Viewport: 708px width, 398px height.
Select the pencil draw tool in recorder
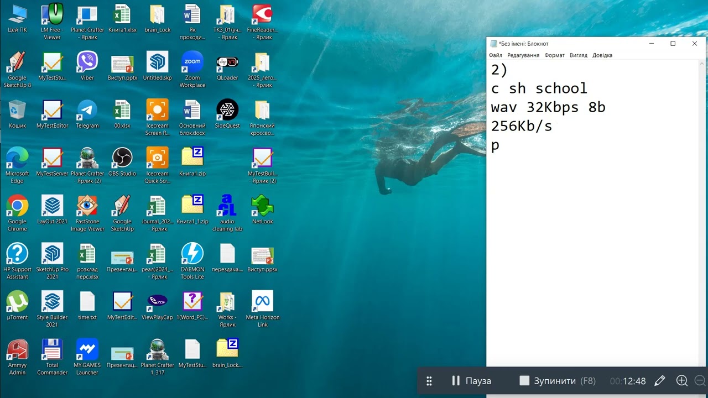(659, 381)
